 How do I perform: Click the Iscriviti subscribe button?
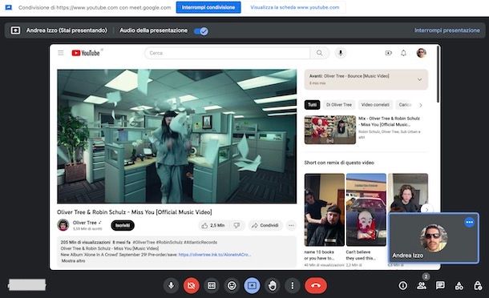pos(123,225)
